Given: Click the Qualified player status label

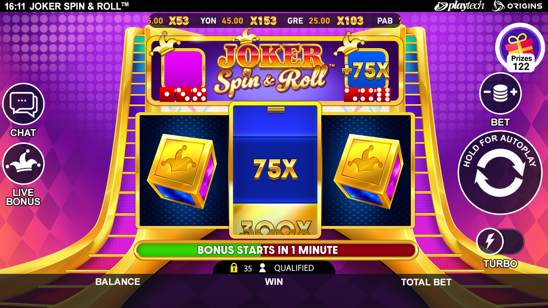Looking at the screenshot, I should pos(294,268).
